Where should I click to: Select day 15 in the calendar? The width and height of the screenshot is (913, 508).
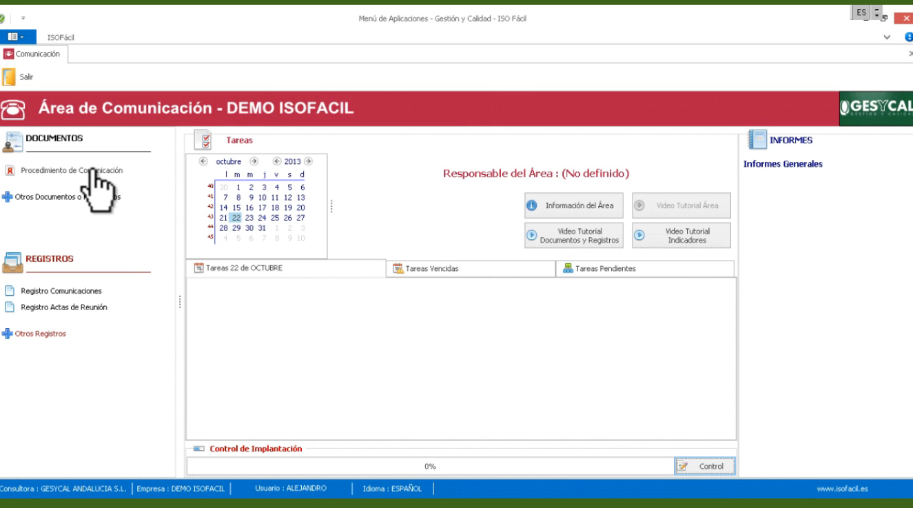[236, 207]
